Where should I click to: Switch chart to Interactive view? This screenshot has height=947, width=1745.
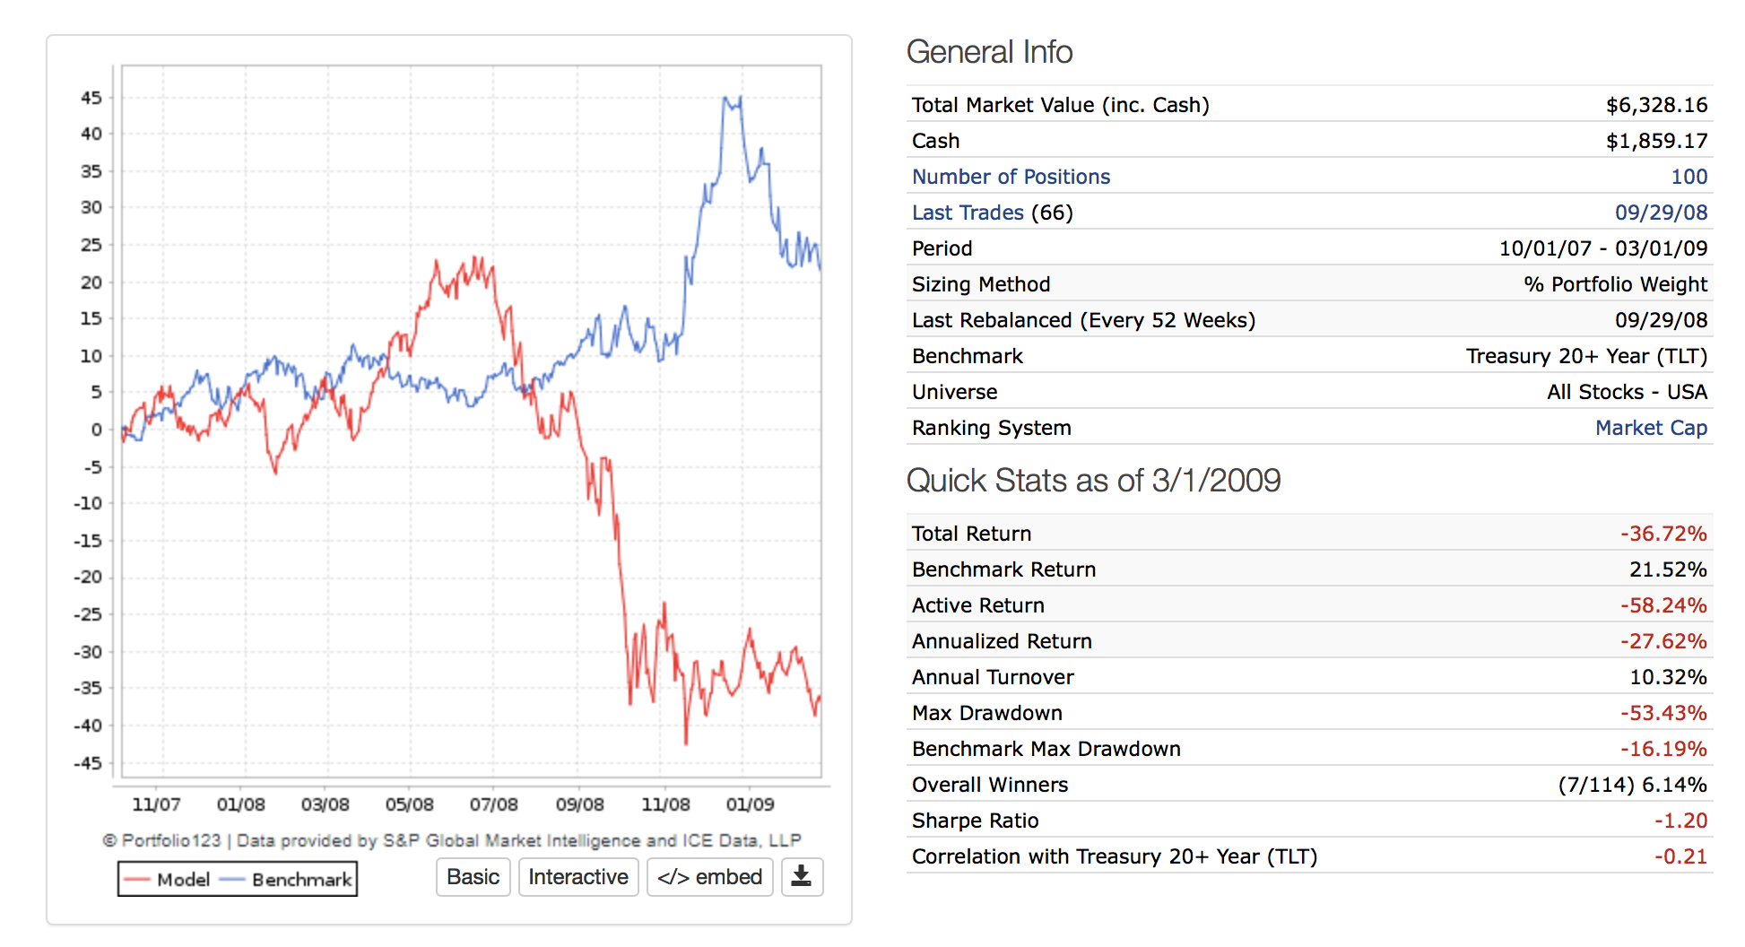[578, 877]
